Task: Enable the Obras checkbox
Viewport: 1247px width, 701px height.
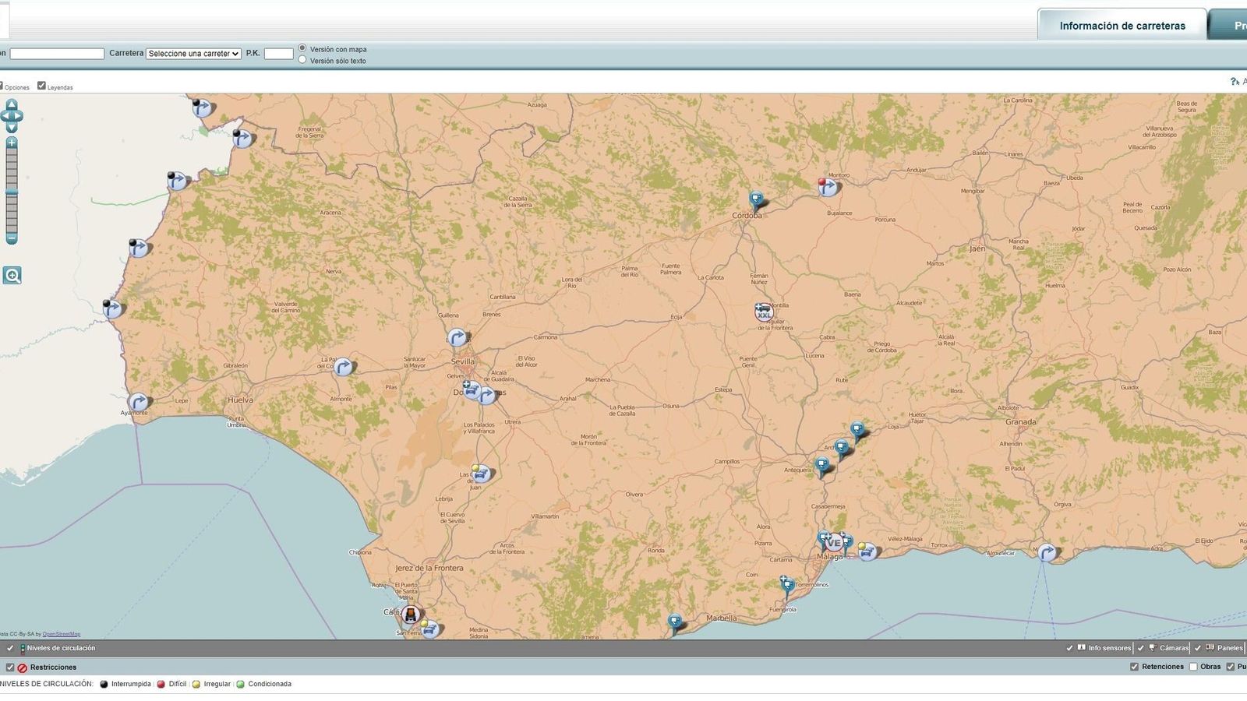Action: [1194, 666]
